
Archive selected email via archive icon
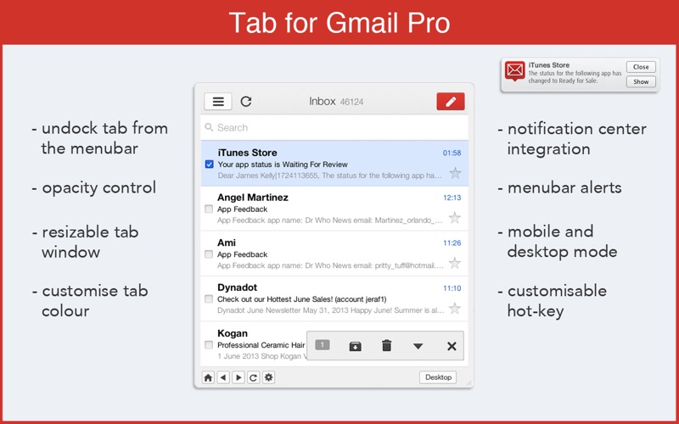pyautogui.click(x=355, y=346)
